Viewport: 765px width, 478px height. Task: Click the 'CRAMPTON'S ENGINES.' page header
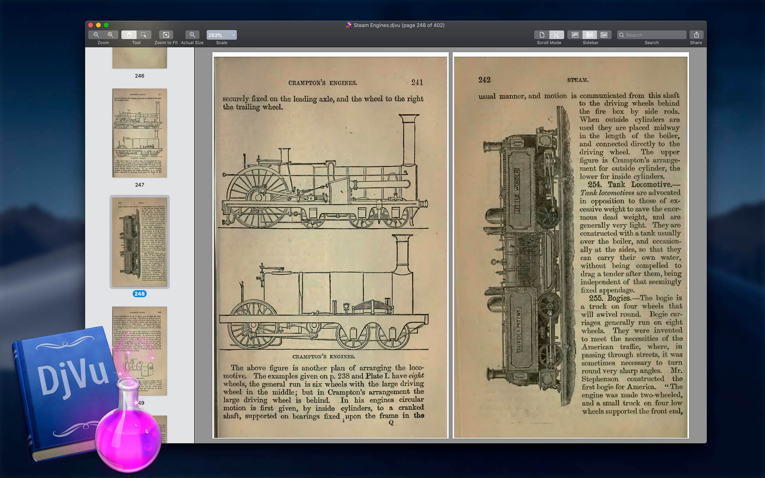click(x=322, y=83)
